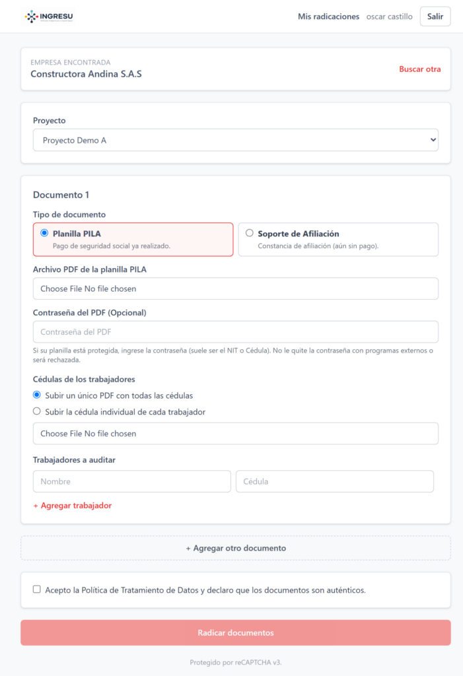Click the Cédula input field
The width and height of the screenshot is (463, 676).
[x=335, y=481]
